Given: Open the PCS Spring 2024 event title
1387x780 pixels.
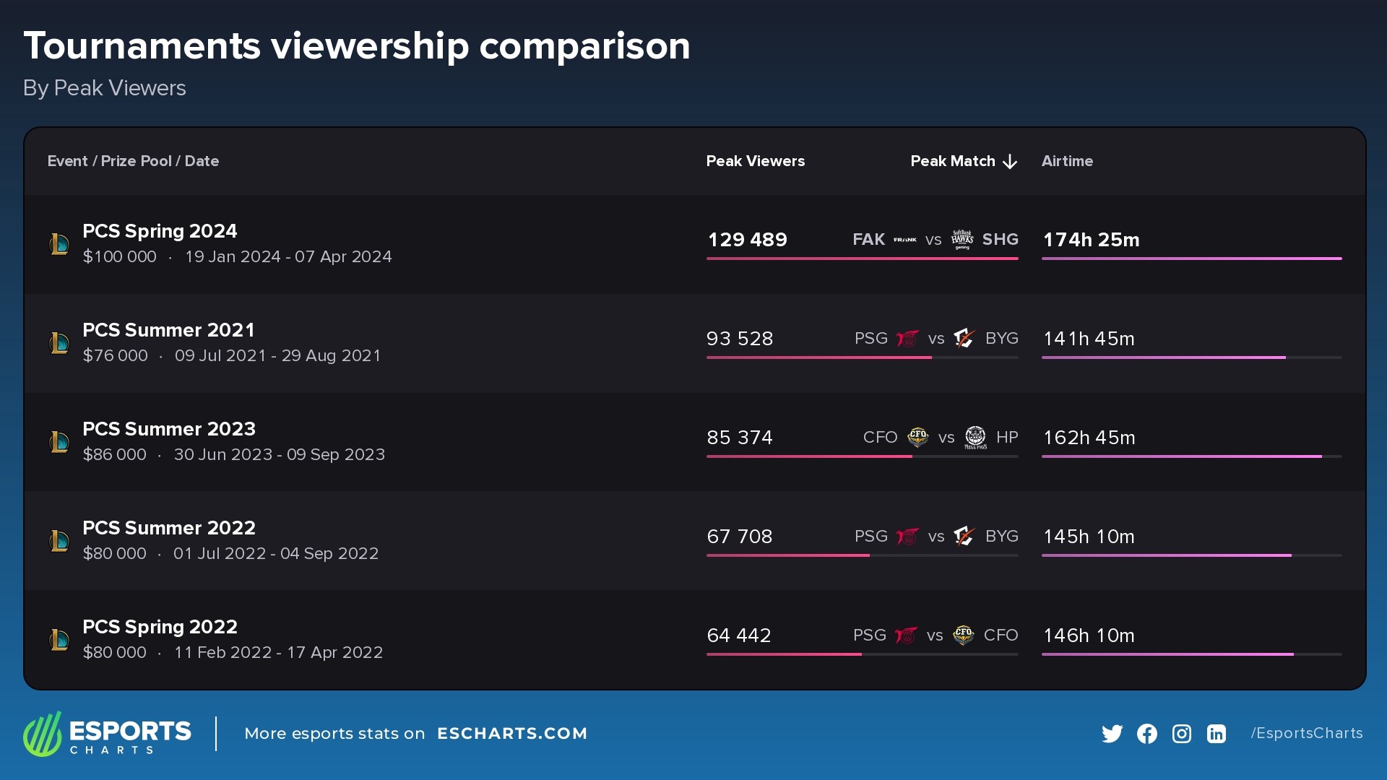Looking at the screenshot, I should pyautogui.click(x=160, y=231).
